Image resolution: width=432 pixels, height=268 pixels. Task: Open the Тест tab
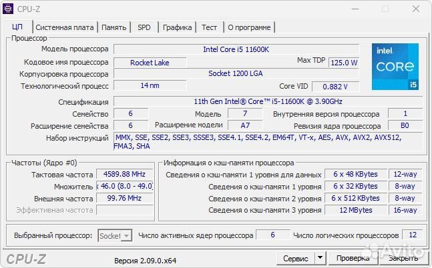(x=209, y=27)
